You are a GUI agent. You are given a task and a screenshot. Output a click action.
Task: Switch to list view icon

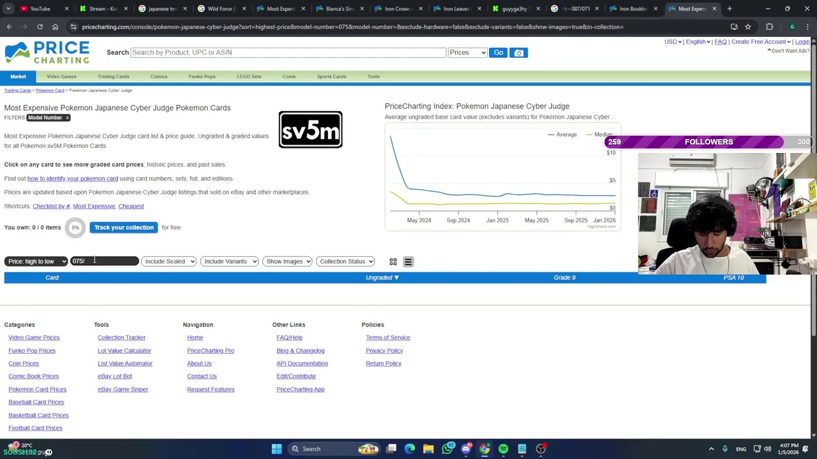[x=408, y=261]
